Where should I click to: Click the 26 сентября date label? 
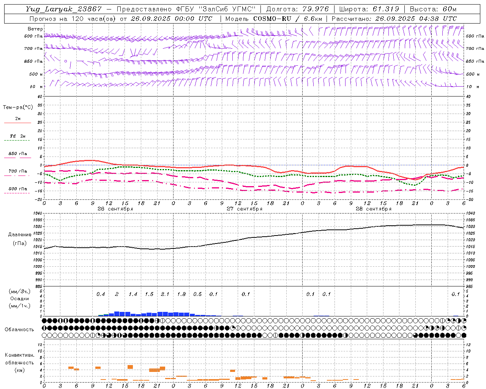115,209
